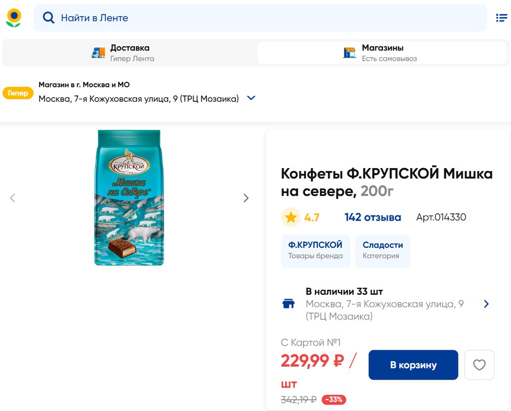Click the store availability shop icon
This screenshot has width=511, height=411.
tap(288, 304)
